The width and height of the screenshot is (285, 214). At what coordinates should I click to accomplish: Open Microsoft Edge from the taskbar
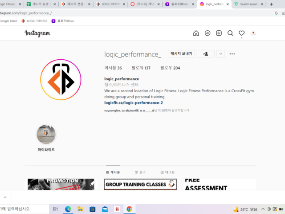68,209
